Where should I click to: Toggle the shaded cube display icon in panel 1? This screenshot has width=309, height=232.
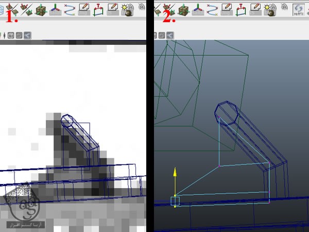10,36
